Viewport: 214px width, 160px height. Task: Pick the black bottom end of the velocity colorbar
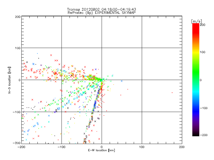tap(196, 134)
